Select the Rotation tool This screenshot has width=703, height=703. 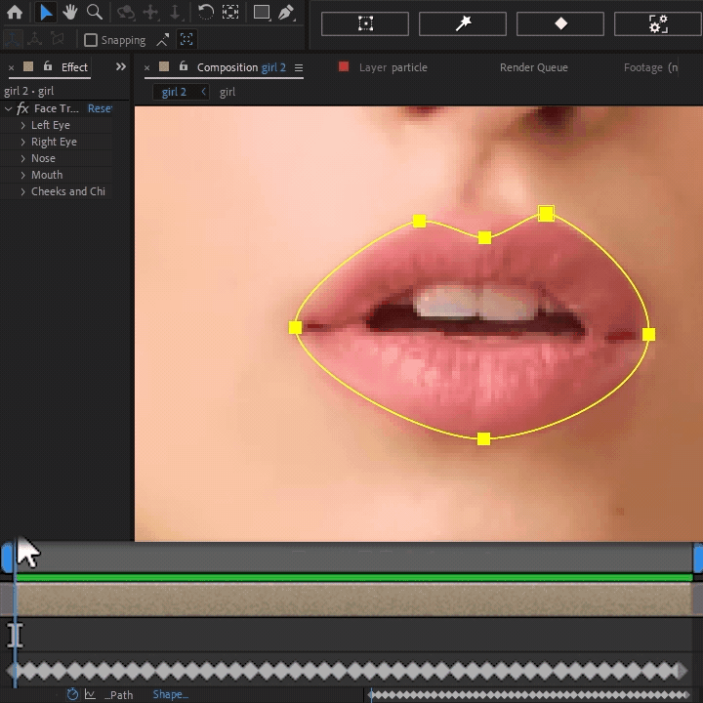(206, 13)
